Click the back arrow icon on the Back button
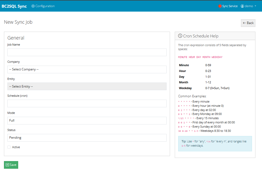 click(245, 23)
